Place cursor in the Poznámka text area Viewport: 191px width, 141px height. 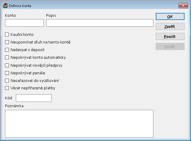pos(79,123)
